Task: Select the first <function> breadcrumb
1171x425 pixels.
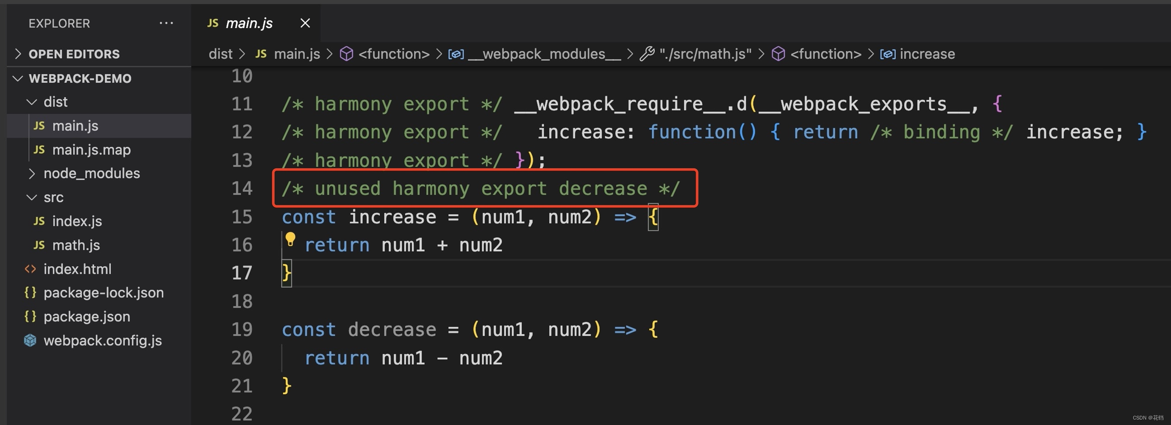Action: pyautogui.click(x=394, y=54)
